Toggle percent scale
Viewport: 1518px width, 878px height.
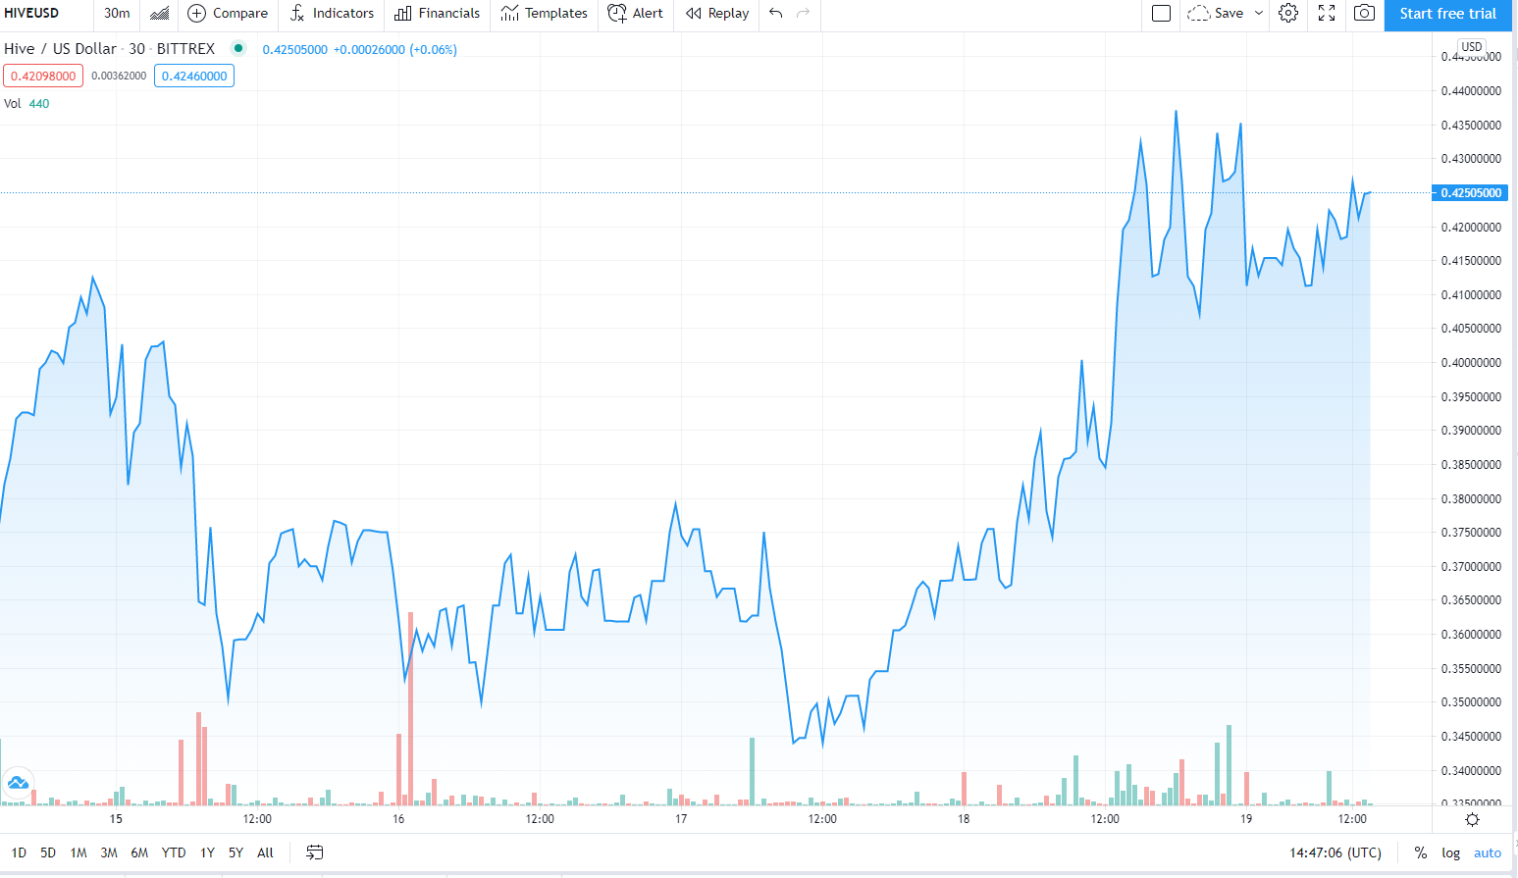pos(1420,853)
